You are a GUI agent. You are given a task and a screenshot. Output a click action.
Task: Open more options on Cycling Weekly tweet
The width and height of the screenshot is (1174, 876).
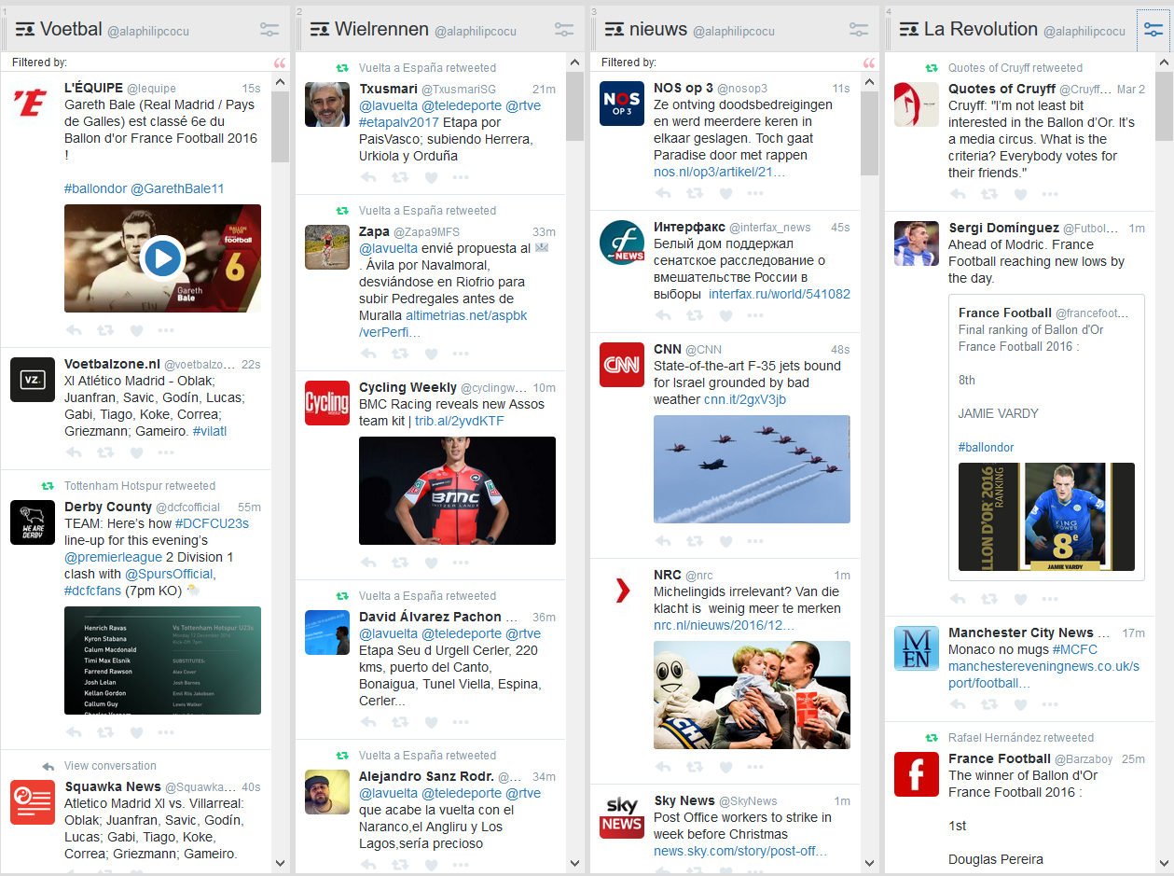(461, 563)
